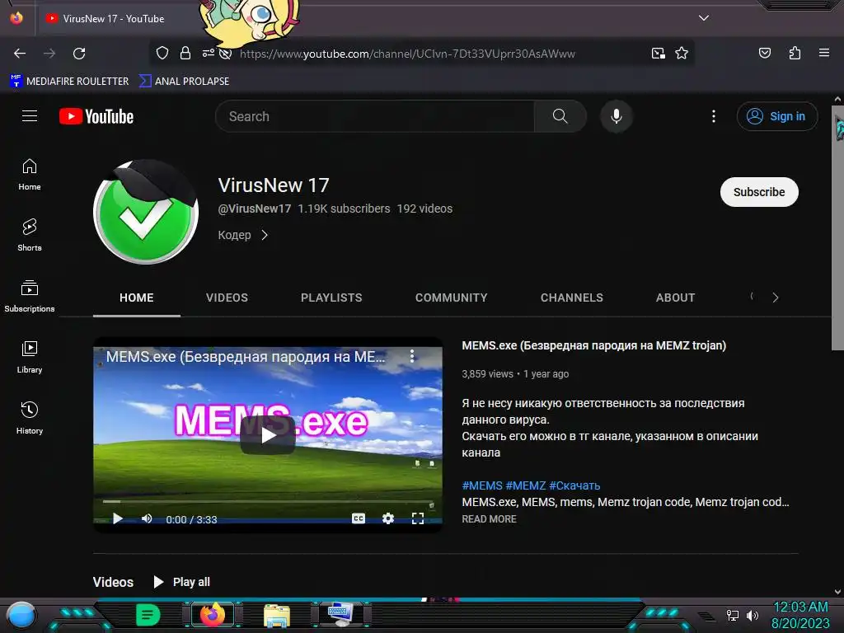
Task: Click the #MEMS hashtag link
Action: tap(482, 485)
